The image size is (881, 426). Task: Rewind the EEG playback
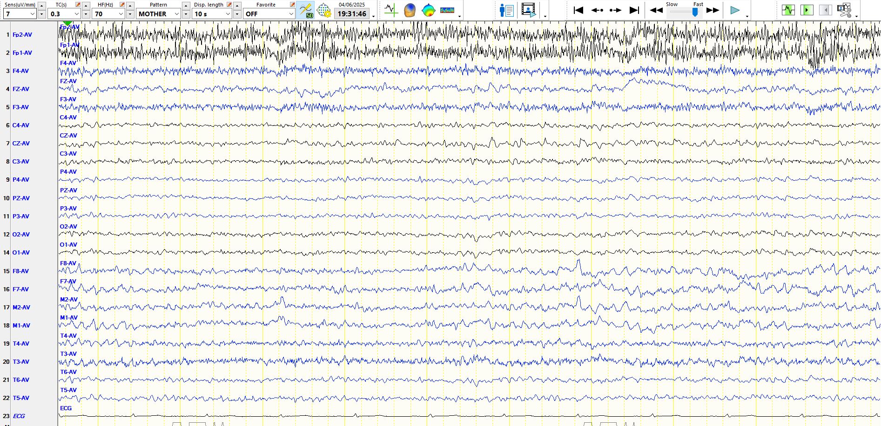[x=656, y=10]
